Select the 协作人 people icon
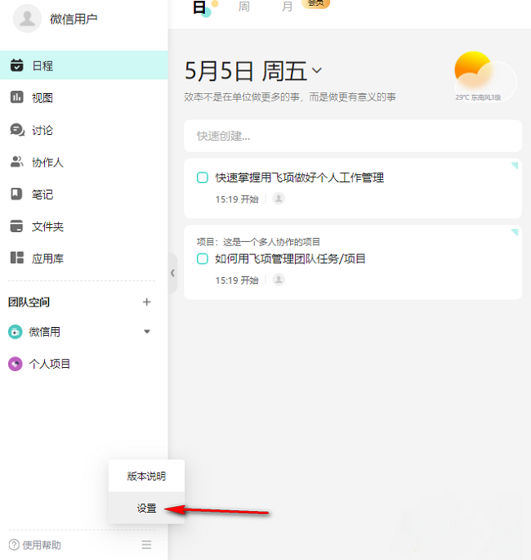Viewport: 531px width, 560px height. pyautogui.click(x=16, y=162)
